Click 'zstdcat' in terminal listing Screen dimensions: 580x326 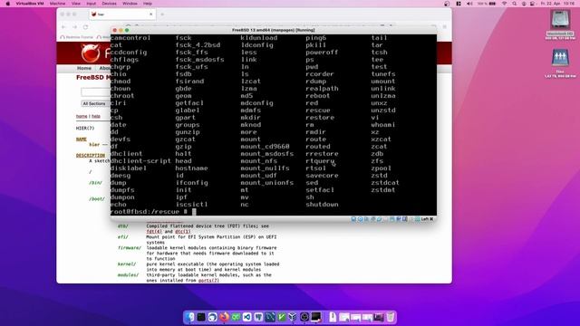[385, 183]
